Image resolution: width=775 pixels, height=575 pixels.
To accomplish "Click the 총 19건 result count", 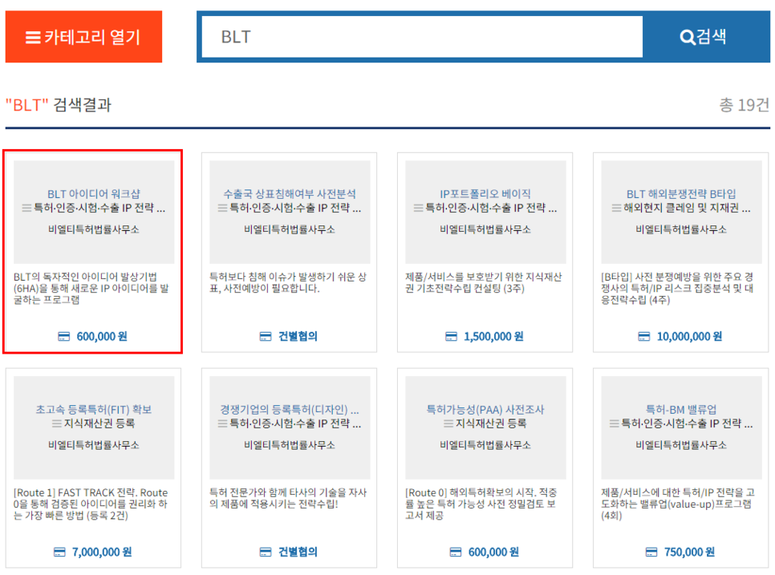I will pyautogui.click(x=744, y=105).
